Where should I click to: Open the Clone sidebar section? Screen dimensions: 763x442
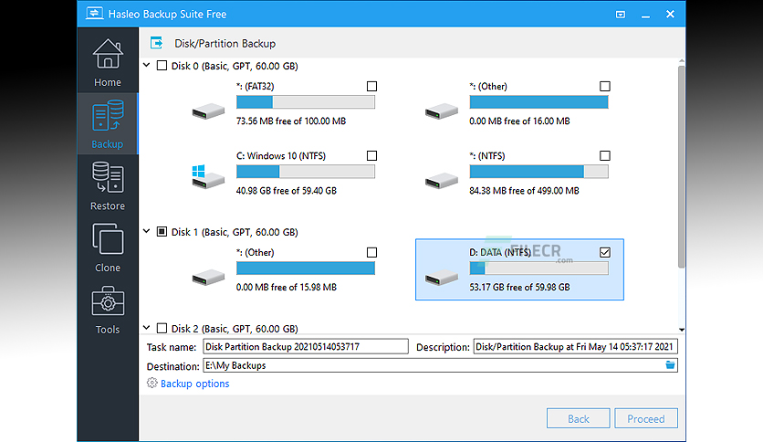pos(108,247)
